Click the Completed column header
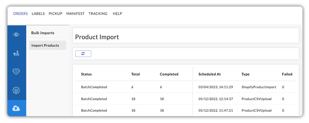This screenshot has width=309, height=123. [169, 74]
